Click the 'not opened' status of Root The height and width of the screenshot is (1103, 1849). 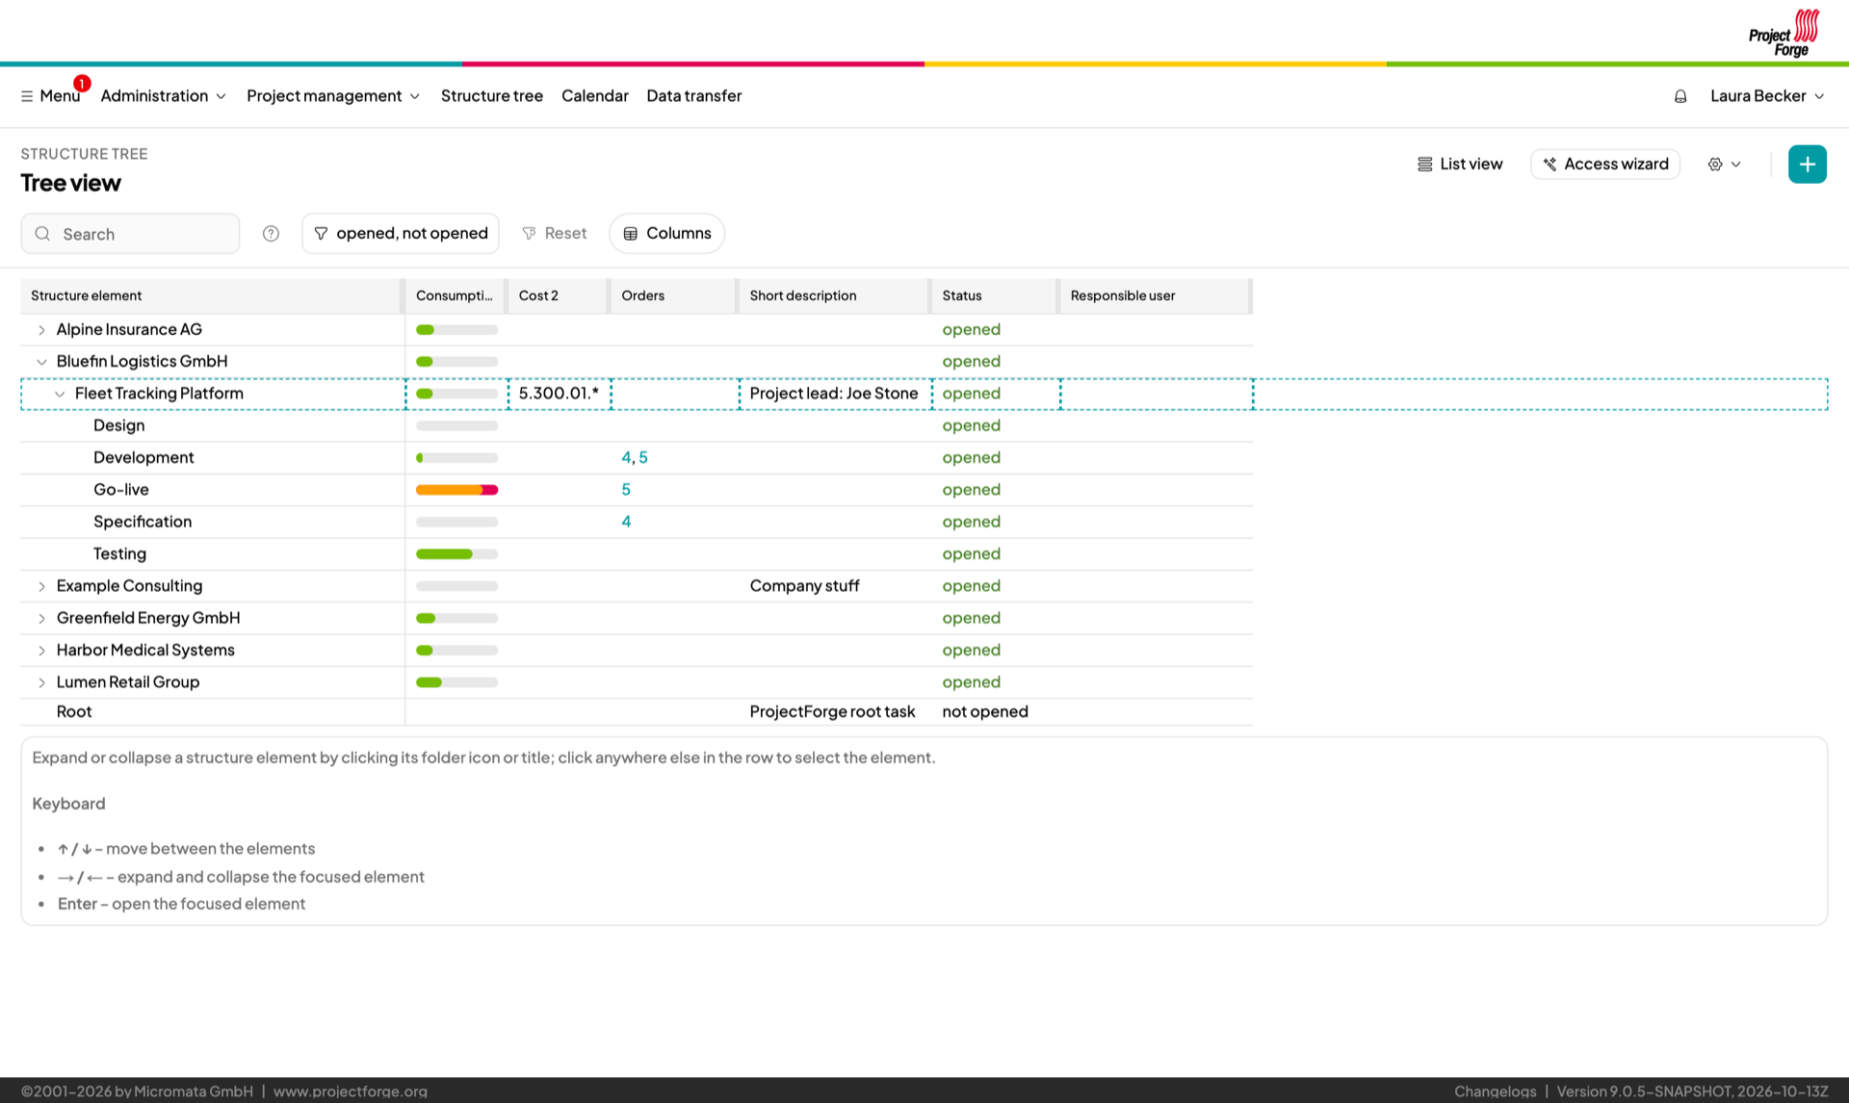point(985,712)
